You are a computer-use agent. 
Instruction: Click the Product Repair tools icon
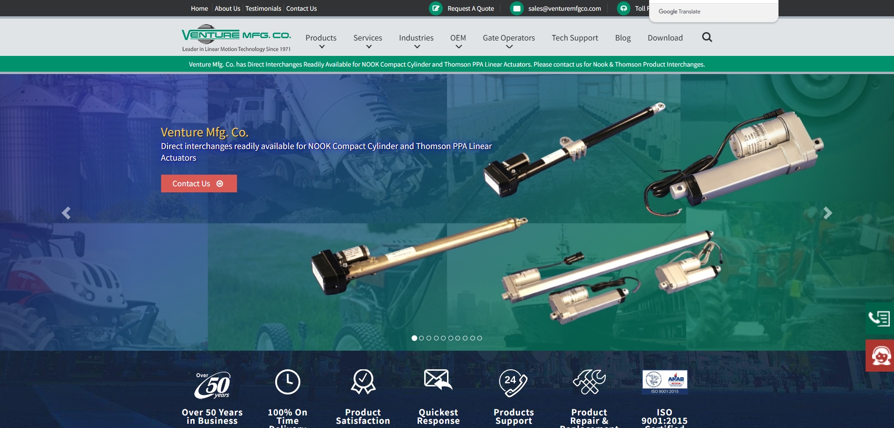(589, 382)
